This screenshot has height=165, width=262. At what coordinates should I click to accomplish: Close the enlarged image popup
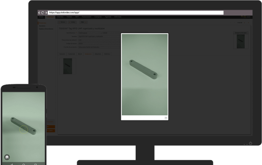(166, 118)
